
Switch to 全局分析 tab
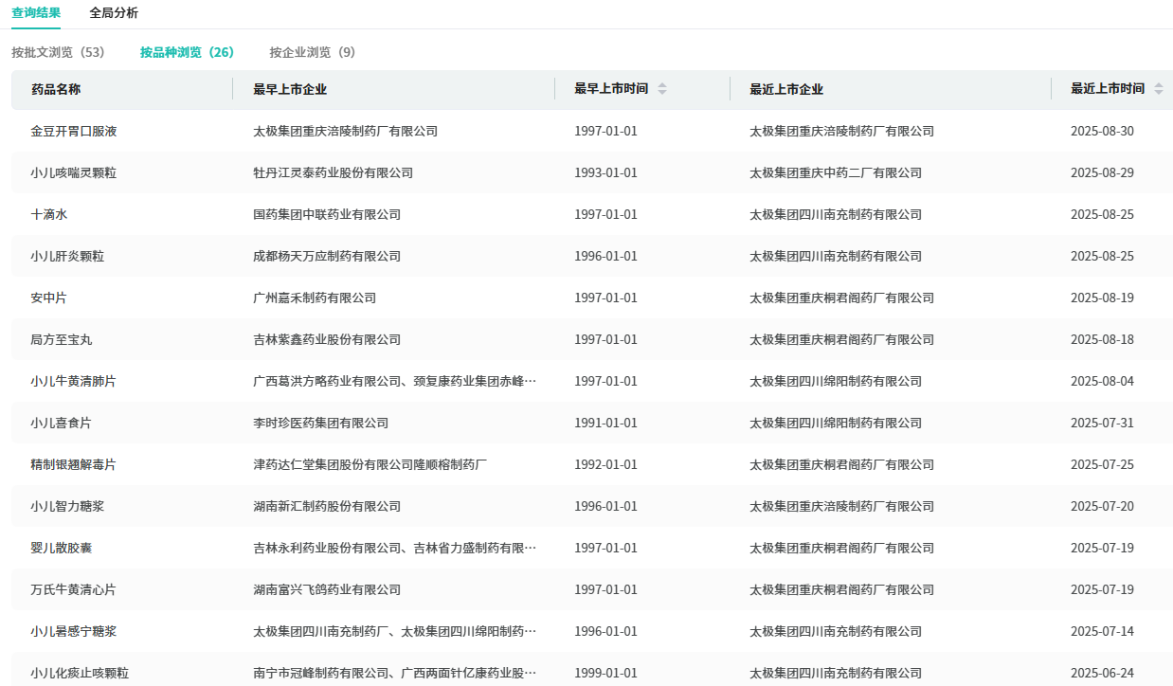114,12
